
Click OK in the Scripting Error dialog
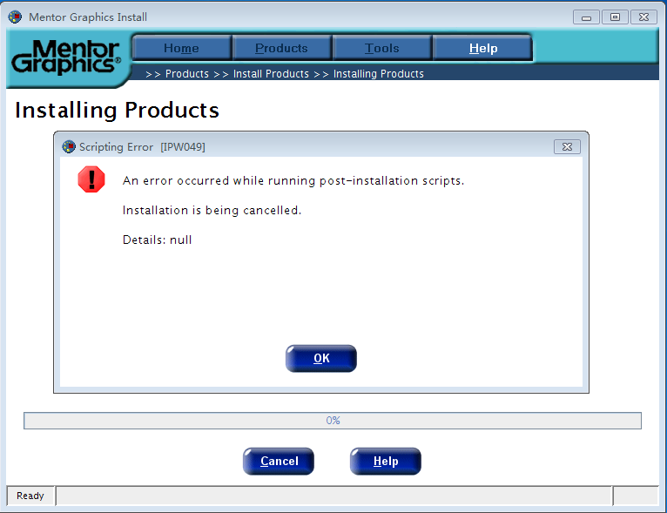click(321, 358)
